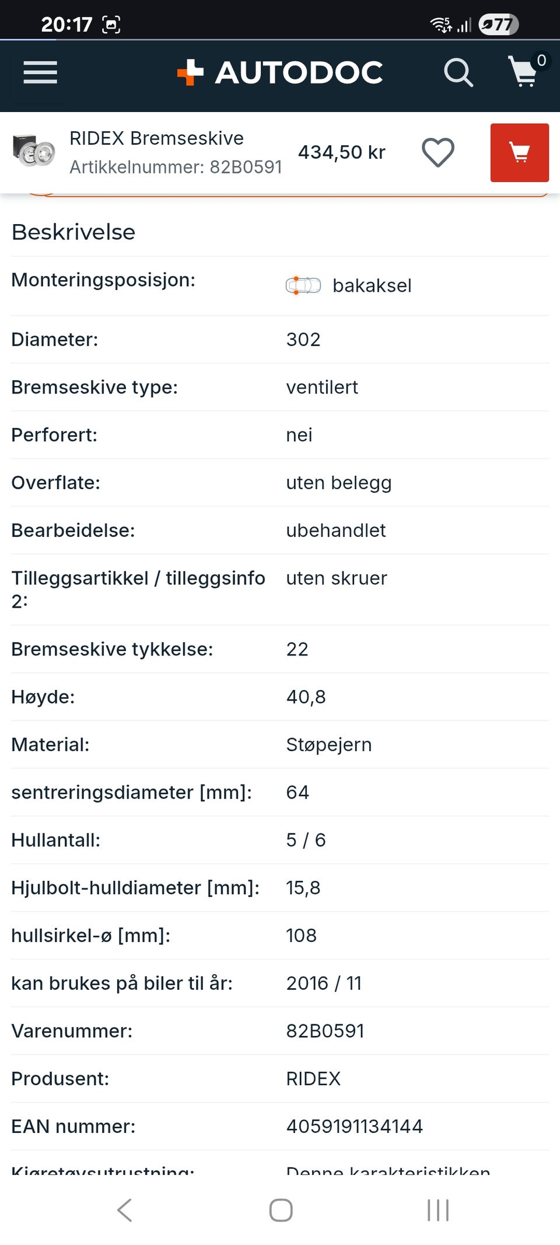Tap the rear axle car icon

tap(303, 285)
